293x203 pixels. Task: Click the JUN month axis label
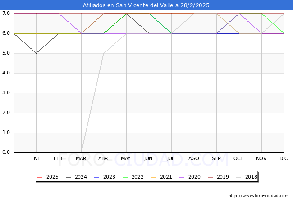pos(148,158)
